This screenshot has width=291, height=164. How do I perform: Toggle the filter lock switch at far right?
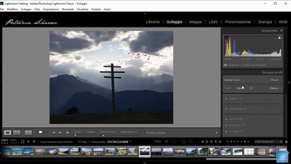286,142
